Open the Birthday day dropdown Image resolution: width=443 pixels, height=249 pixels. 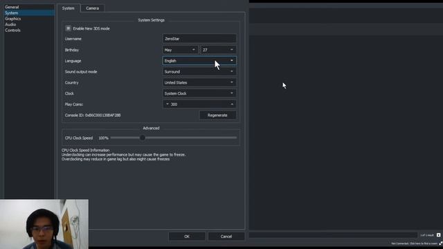pos(218,50)
